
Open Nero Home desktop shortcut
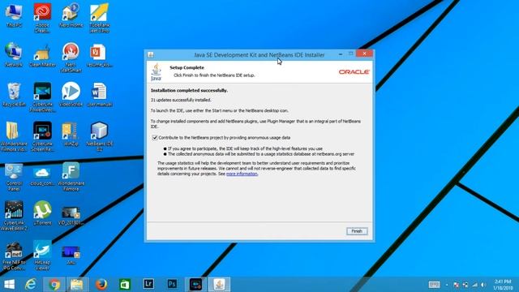tap(71, 15)
